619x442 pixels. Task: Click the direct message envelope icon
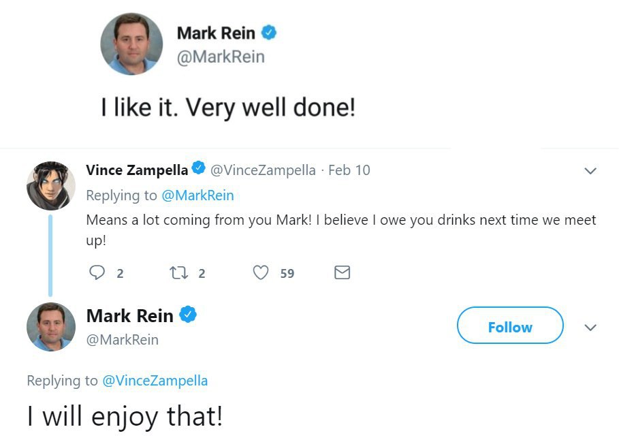pos(343,273)
